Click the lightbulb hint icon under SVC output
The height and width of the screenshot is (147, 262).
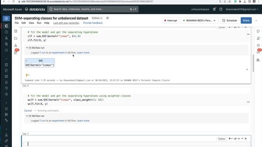27,75
